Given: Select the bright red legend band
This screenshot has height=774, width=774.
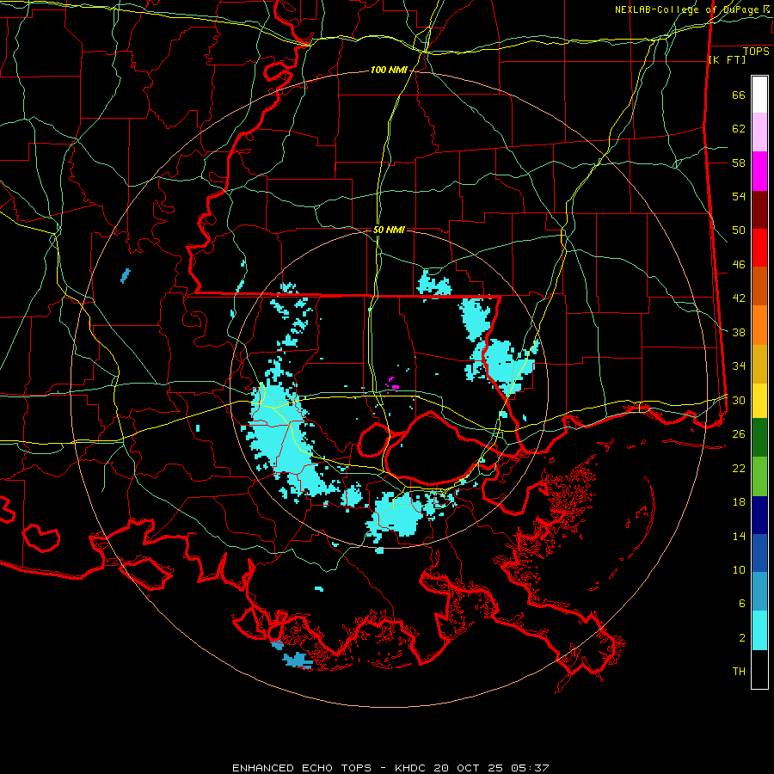Looking at the screenshot, I should [x=759, y=248].
